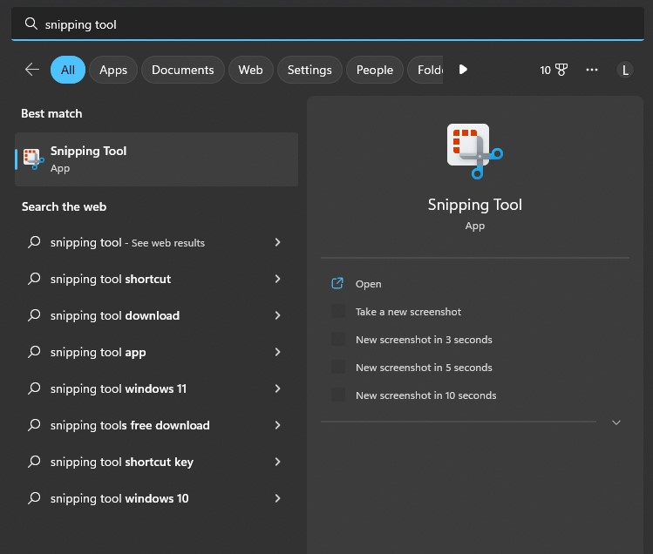Switch to the Settings filter tab
Screen dimensions: 653x554
(x=309, y=70)
